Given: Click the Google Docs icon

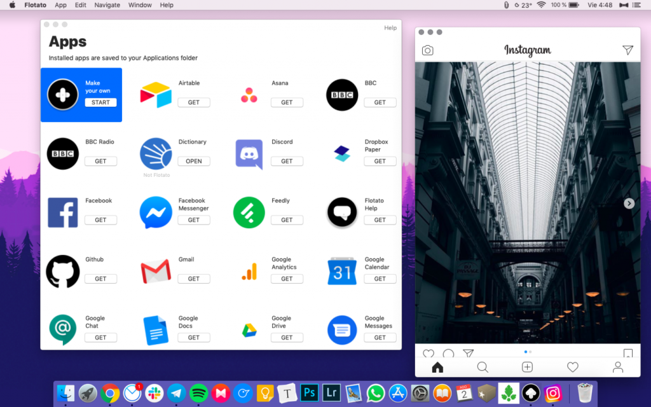Looking at the screenshot, I should click(156, 331).
